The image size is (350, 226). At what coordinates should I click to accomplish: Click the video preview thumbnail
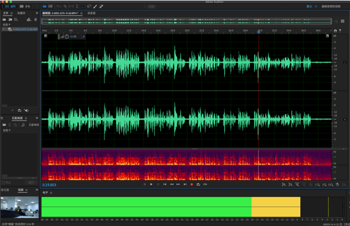(x=20, y=207)
